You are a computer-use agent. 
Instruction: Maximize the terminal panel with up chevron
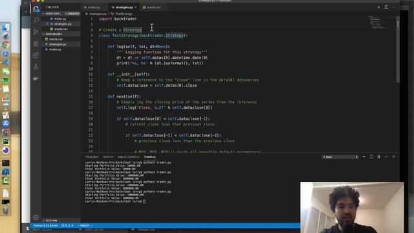[x=386, y=157]
